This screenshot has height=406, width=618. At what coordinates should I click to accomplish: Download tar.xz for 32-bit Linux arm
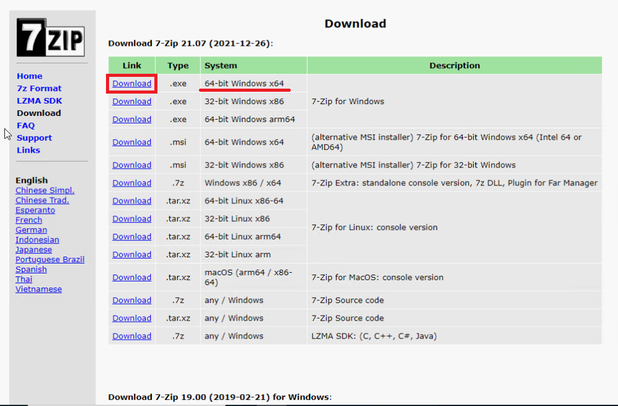tap(131, 254)
